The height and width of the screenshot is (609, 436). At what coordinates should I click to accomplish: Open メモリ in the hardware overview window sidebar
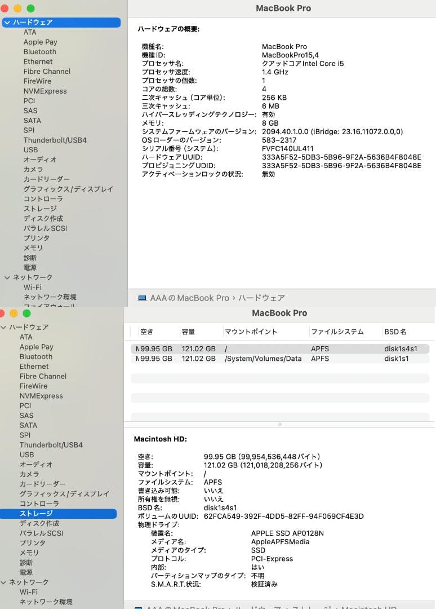[x=33, y=248]
